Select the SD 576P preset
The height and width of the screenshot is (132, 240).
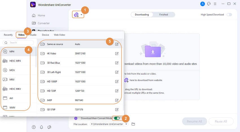click(80, 109)
